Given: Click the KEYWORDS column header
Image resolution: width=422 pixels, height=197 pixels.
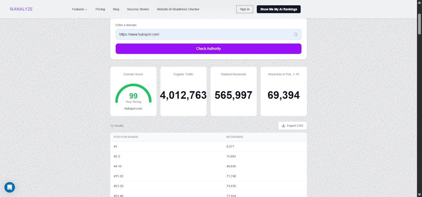Looking at the screenshot, I should [x=235, y=137].
